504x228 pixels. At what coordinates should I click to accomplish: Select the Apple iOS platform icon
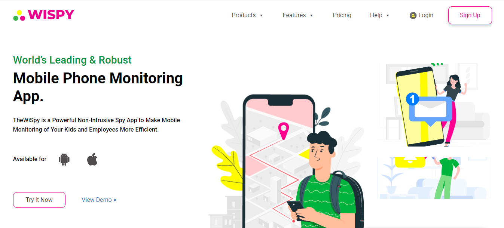point(92,159)
